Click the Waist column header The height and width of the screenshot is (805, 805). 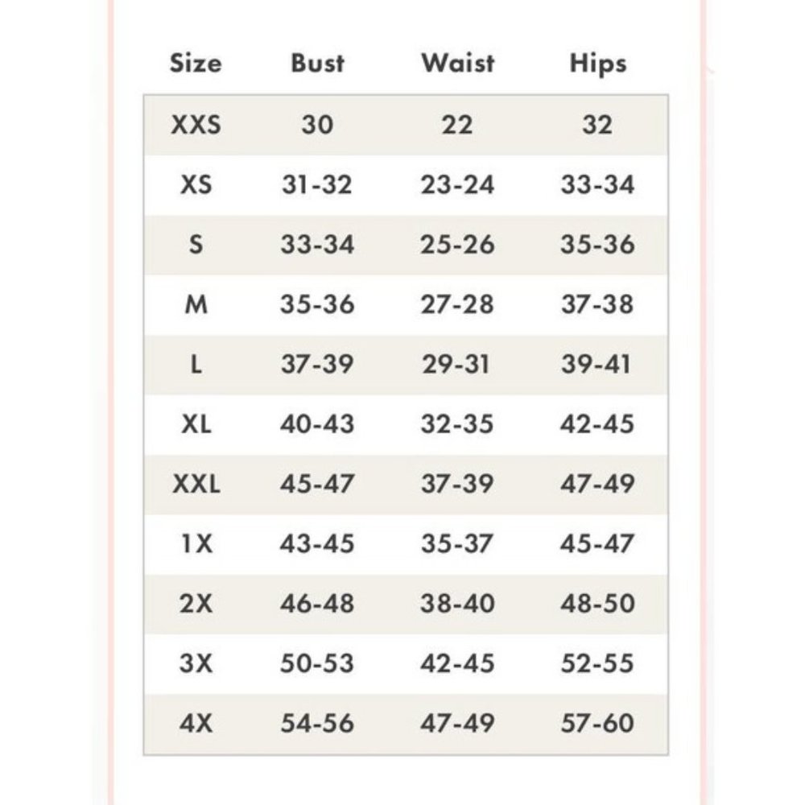point(457,63)
